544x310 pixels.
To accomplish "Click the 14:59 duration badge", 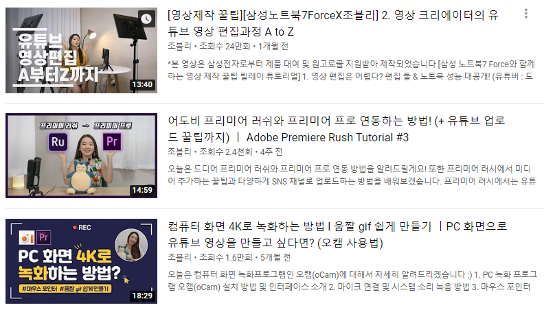I will (x=142, y=190).
